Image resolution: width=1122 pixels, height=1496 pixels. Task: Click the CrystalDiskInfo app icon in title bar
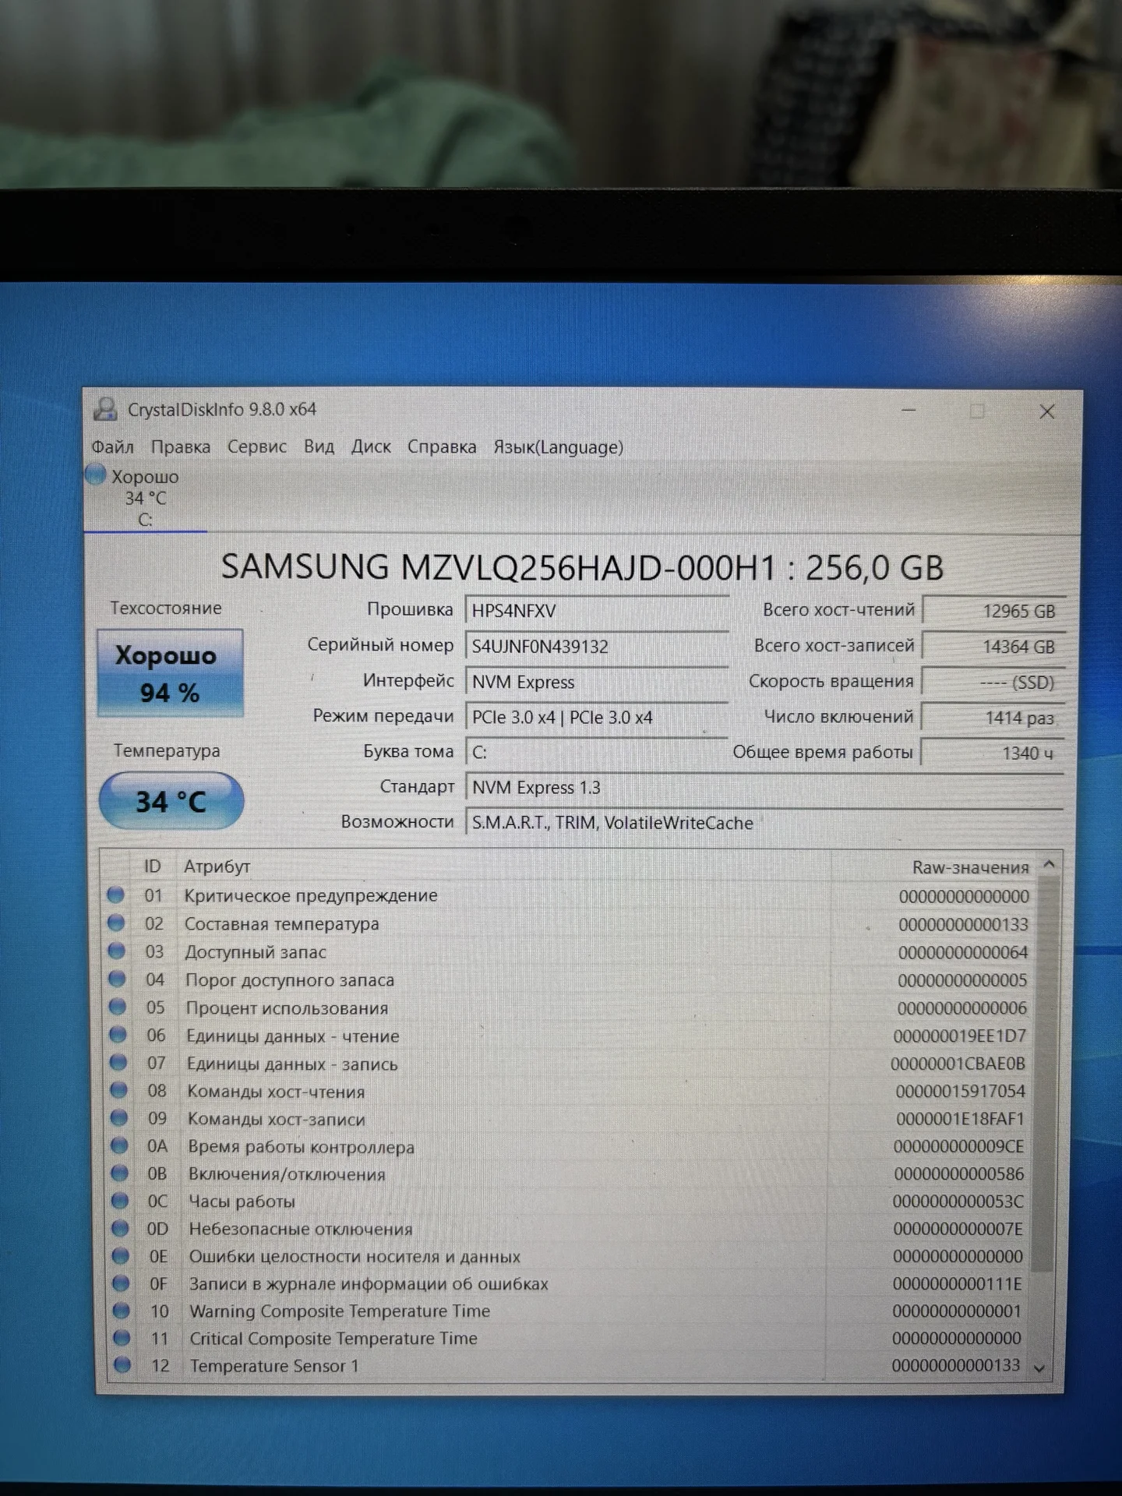click(105, 409)
